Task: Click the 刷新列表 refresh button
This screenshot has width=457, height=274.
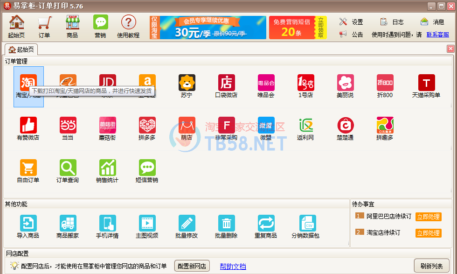Action: (432, 266)
